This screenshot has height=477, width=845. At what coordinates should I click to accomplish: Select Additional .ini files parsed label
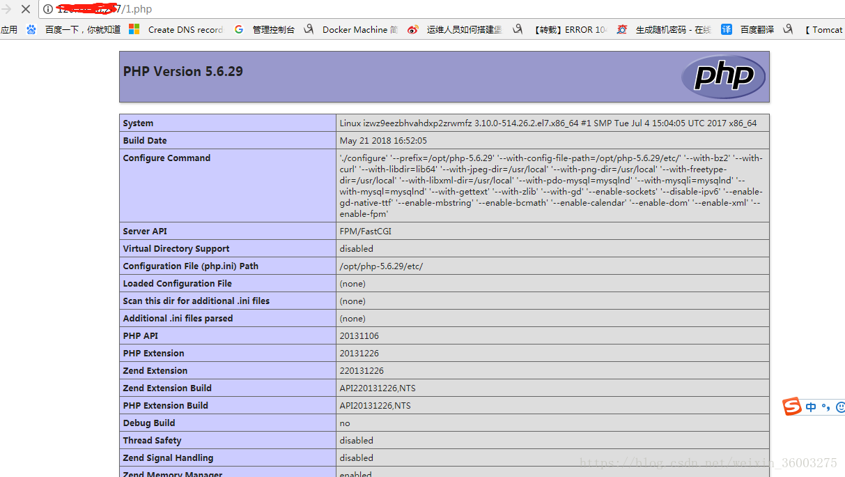click(x=178, y=319)
